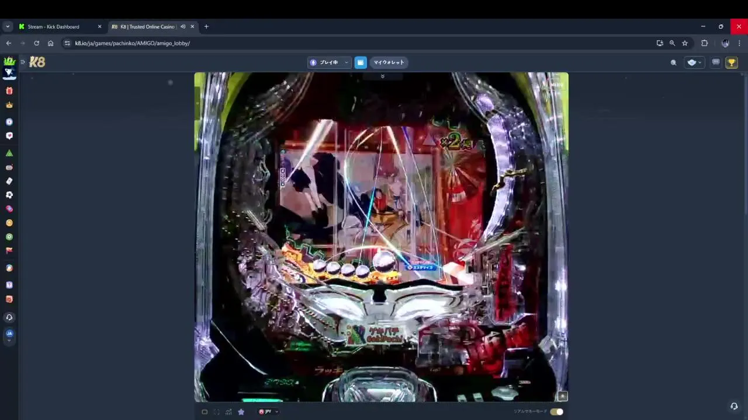Open the white card sidebar icon

(x=9, y=181)
